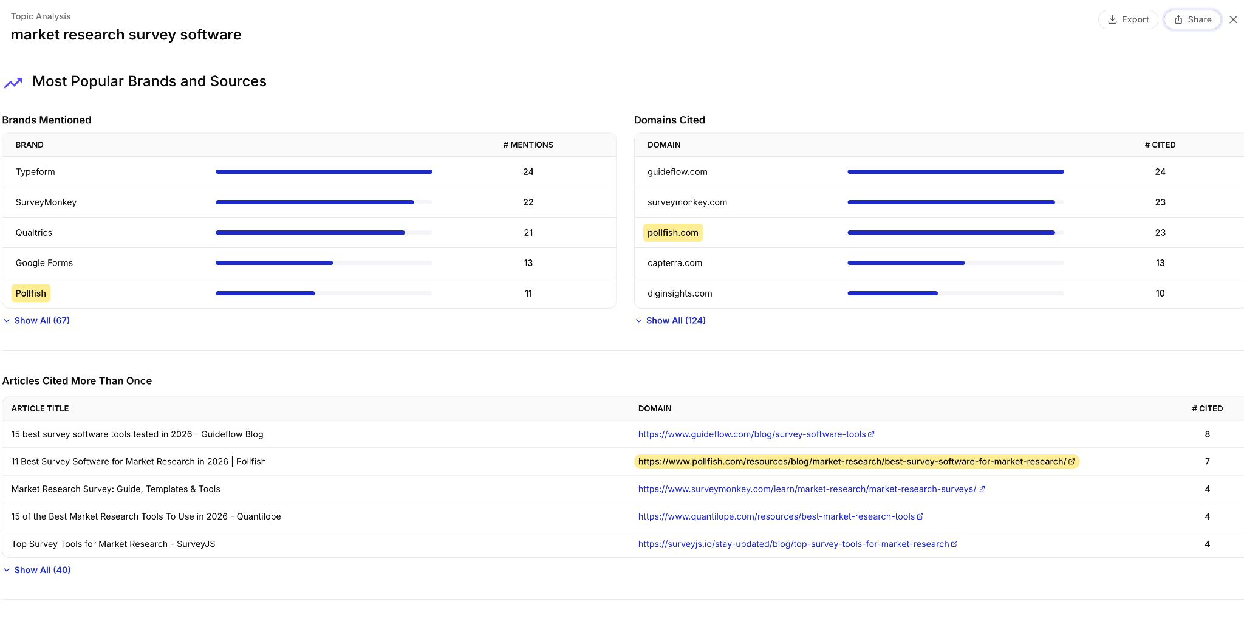
Task: Open external link icon for pollfish article URL
Action: click(x=1071, y=462)
